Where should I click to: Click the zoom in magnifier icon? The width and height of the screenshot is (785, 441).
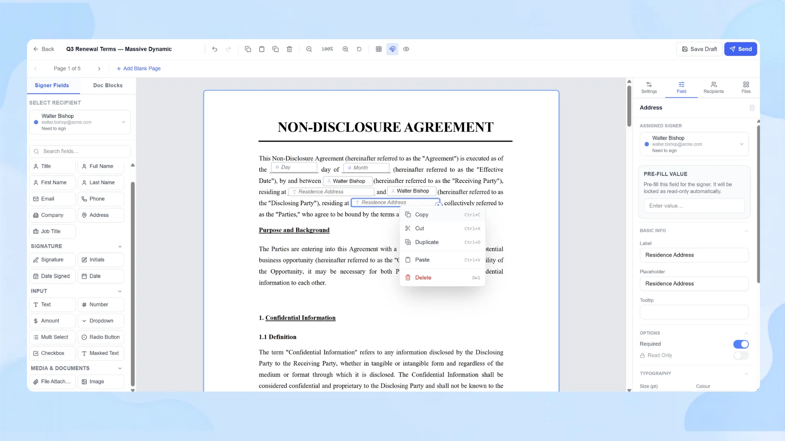click(345, 49)
